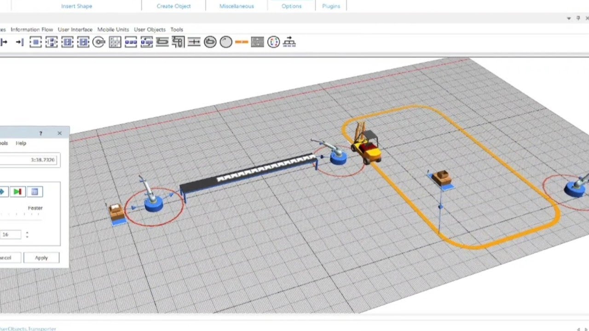The image size is (589, 331).
Task: Click the Insert Shape ribbon group
Action: (76, 6)
